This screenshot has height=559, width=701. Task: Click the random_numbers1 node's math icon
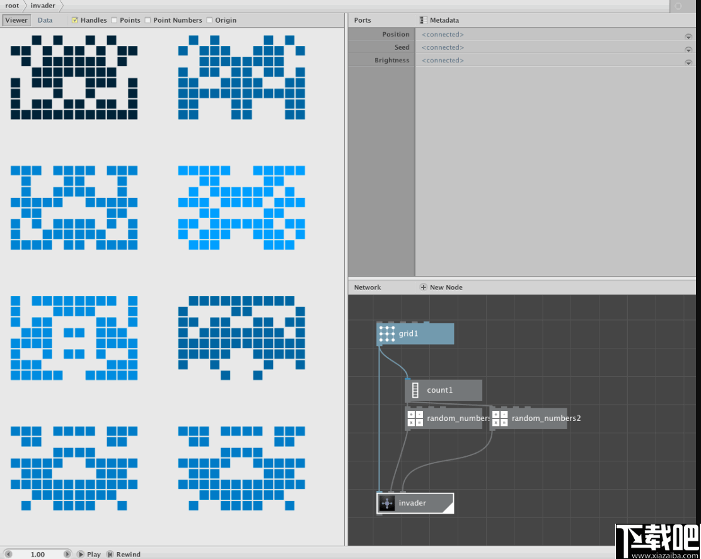coord(415,418)
